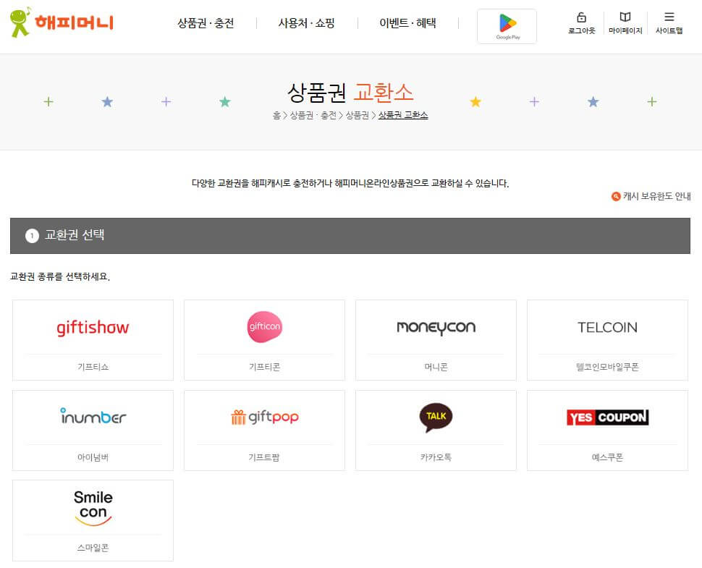Screen dimensions: 702x568
Task: Select the pink gifticon logo
Action: [x=265, y=327]
